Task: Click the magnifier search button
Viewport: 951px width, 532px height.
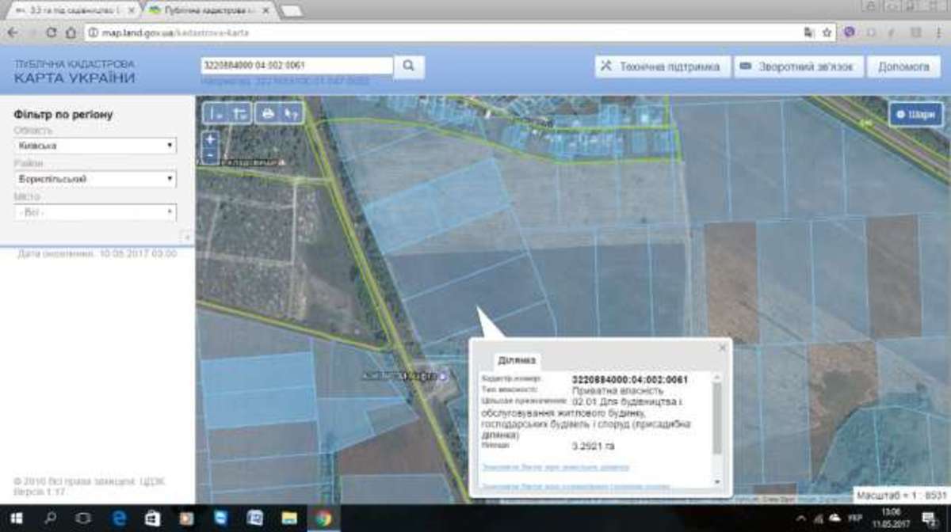Action: (408, 66)
